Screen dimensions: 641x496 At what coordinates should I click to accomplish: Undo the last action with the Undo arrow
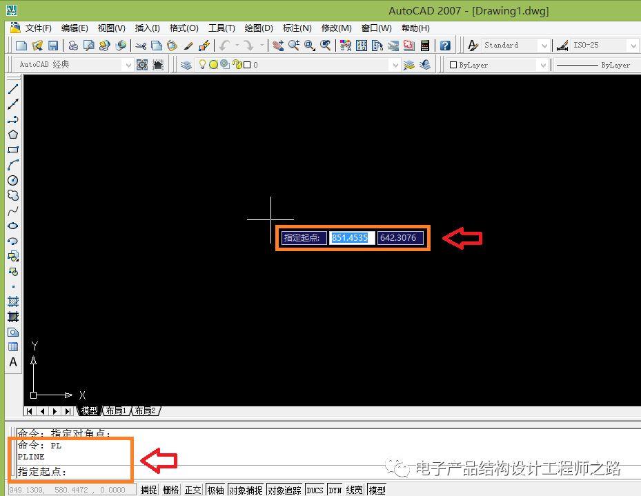[224, 46]
